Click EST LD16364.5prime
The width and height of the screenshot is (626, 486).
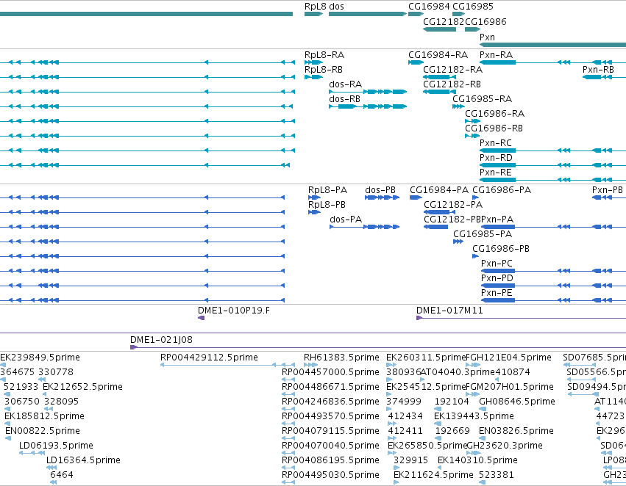click(83, 460)
